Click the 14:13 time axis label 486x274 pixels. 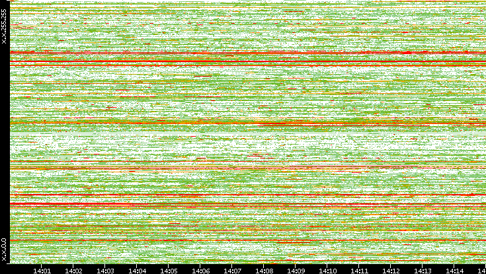pyautogui.click(x=423, y=271)
